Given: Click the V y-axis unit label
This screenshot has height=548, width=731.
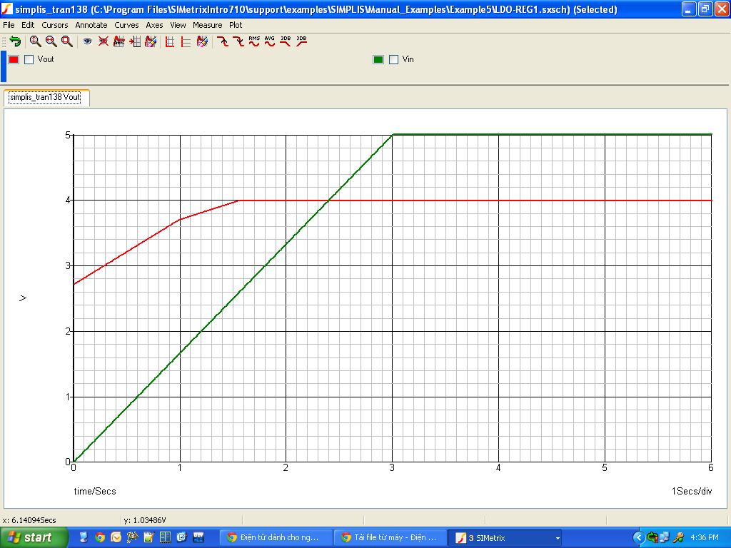Looking at the screenshot, I should tap(22, 298).
